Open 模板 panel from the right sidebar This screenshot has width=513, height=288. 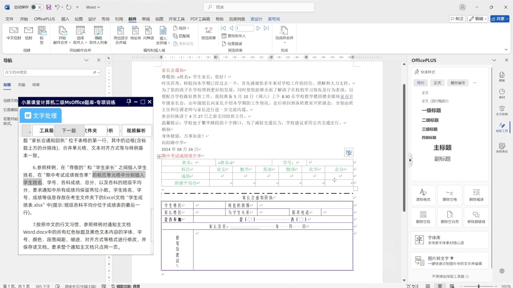(x=502, y=76)
